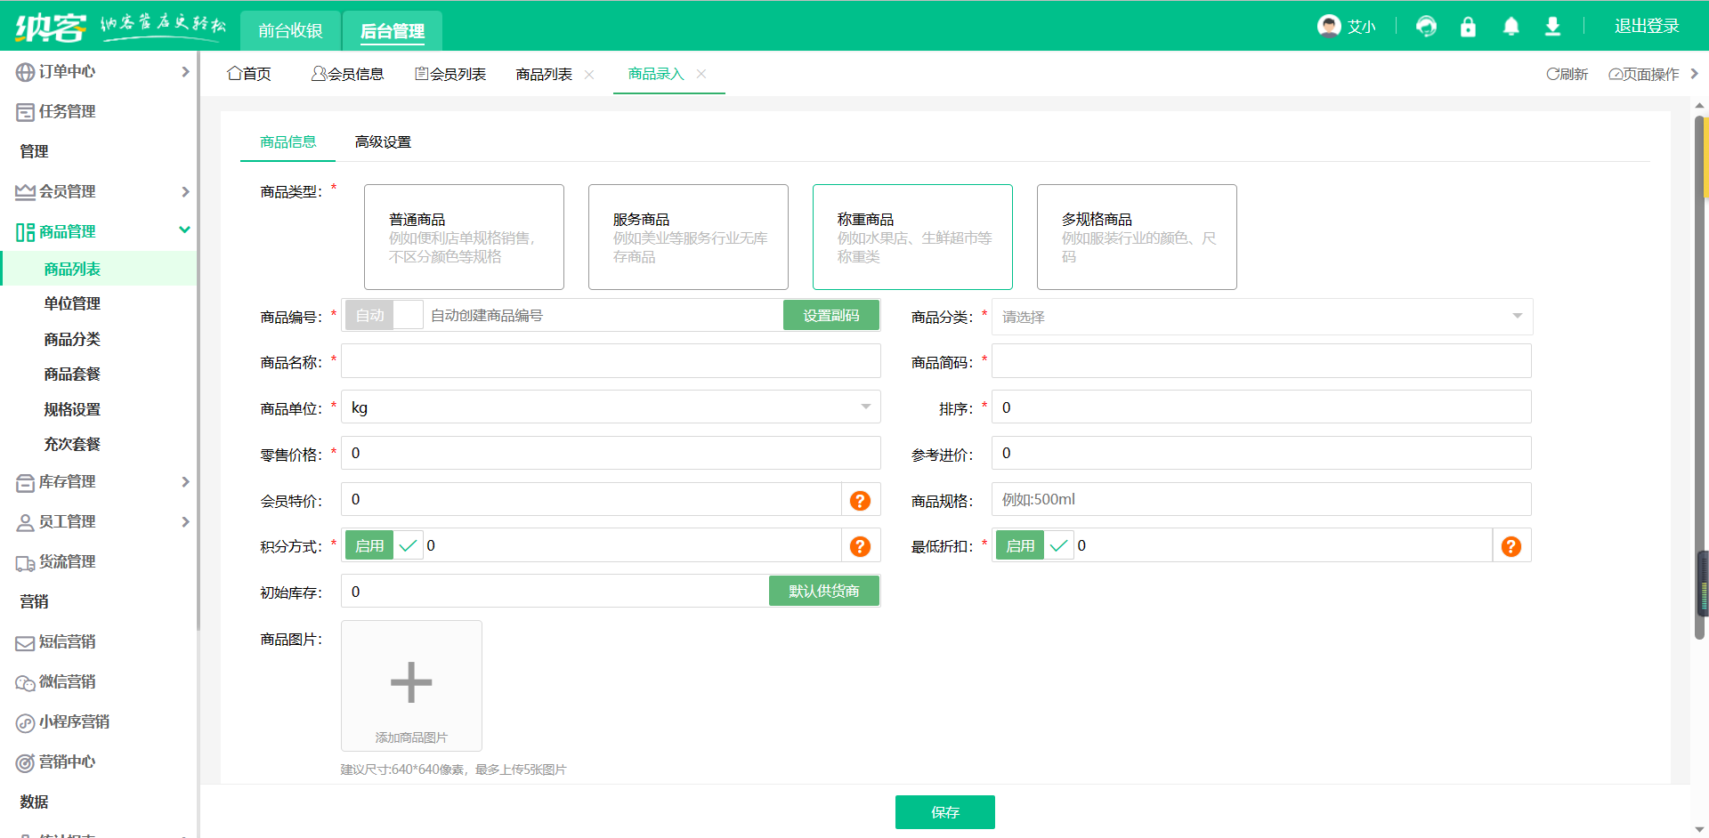Click the help icon beside 会员特价
This screenshot has width=1709, height=838.
click(x=860, y=499)
